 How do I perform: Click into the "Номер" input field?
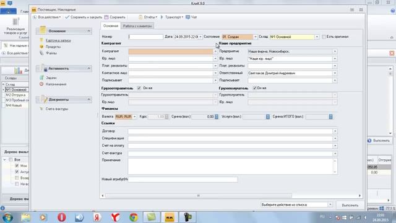click(x=146, y=37)
